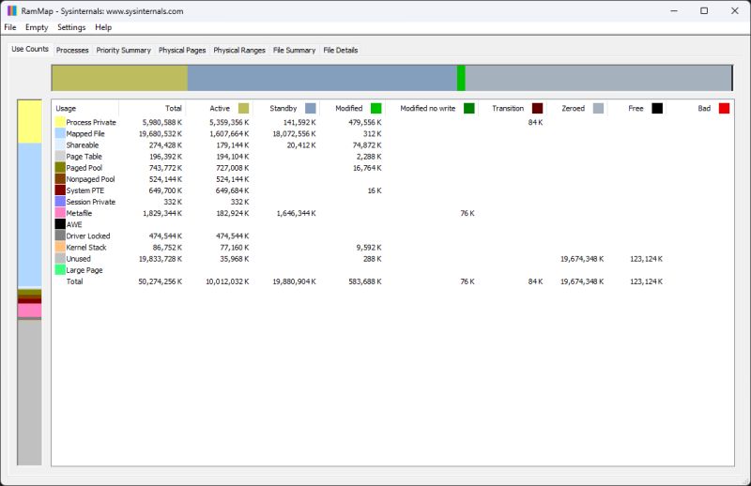Viewport: 751px width, 486px height.
Task: Select the Process Private row label
Action: coord(91,122)
